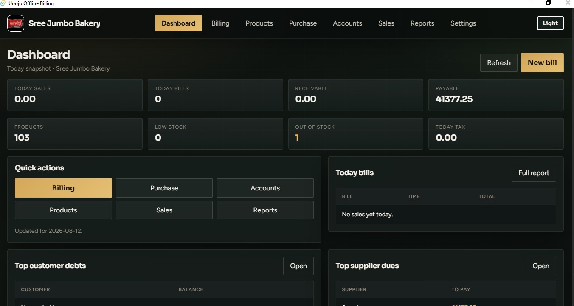Viewport: 574px width, 306px height.
Task: Click the Today Bills card
Action: [215, 95]
